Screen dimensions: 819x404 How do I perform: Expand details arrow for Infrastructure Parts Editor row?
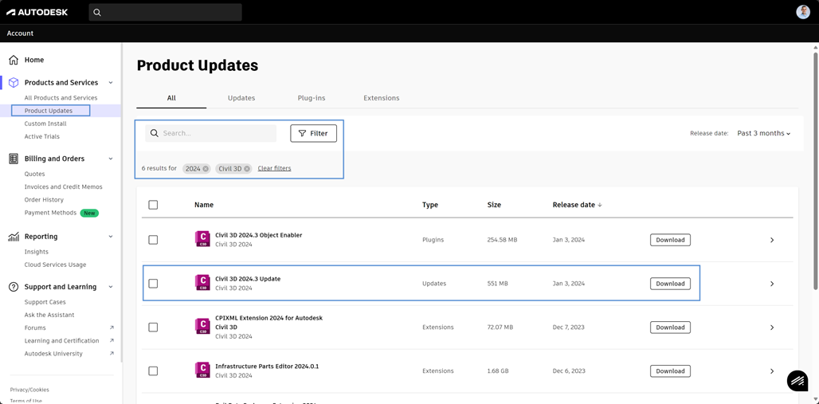tap(772, 371)
